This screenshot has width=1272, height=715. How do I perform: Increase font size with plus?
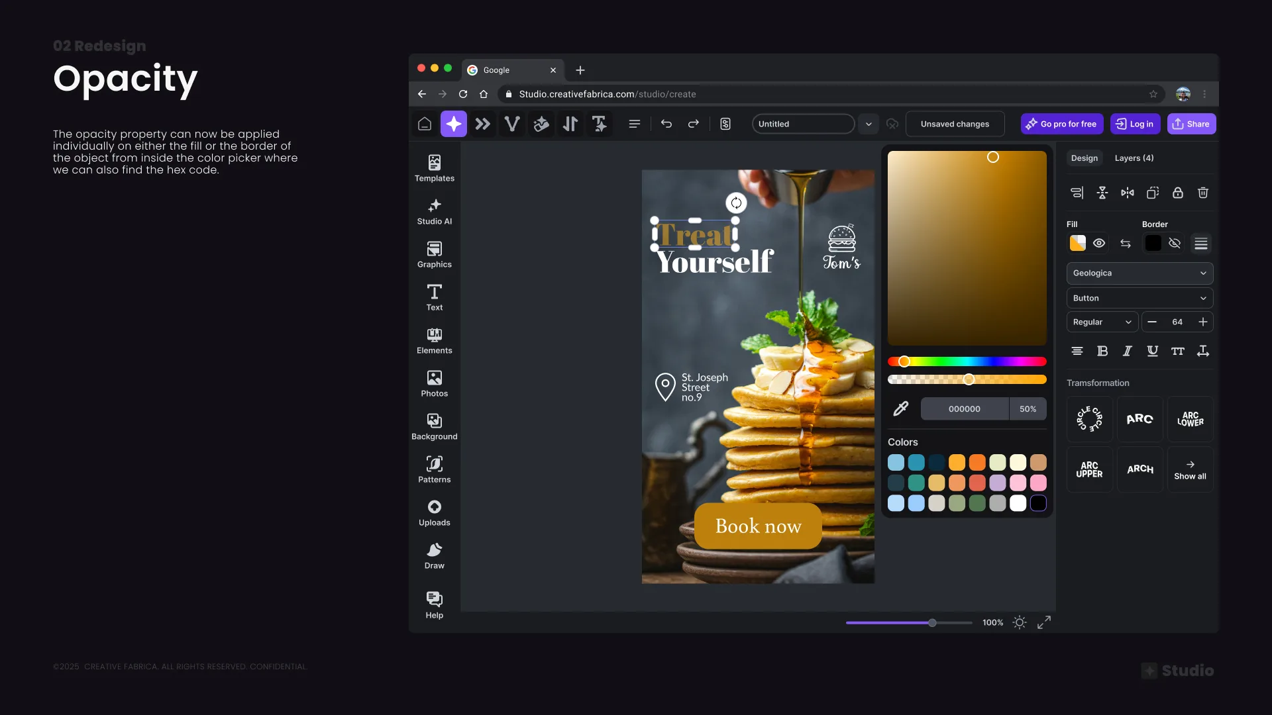tap(1203, 322)
